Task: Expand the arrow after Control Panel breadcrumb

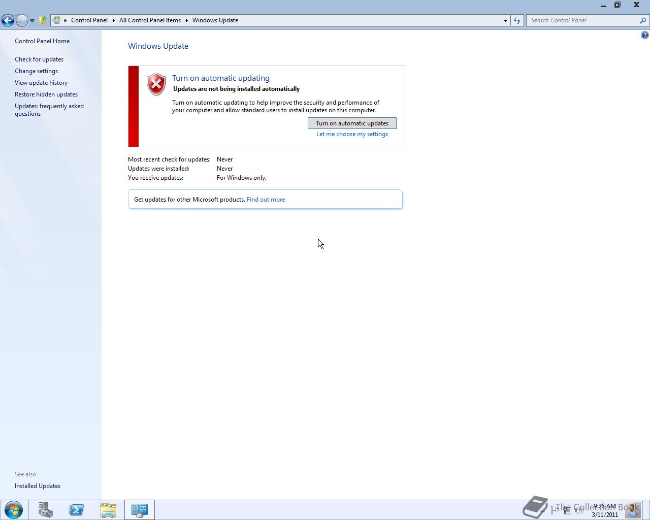Action: [x=114, y=20]
